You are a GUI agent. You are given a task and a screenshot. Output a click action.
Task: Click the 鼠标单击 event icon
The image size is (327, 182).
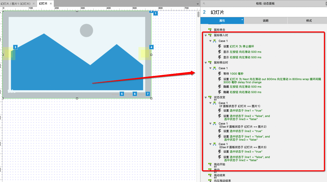pos(210,30)
